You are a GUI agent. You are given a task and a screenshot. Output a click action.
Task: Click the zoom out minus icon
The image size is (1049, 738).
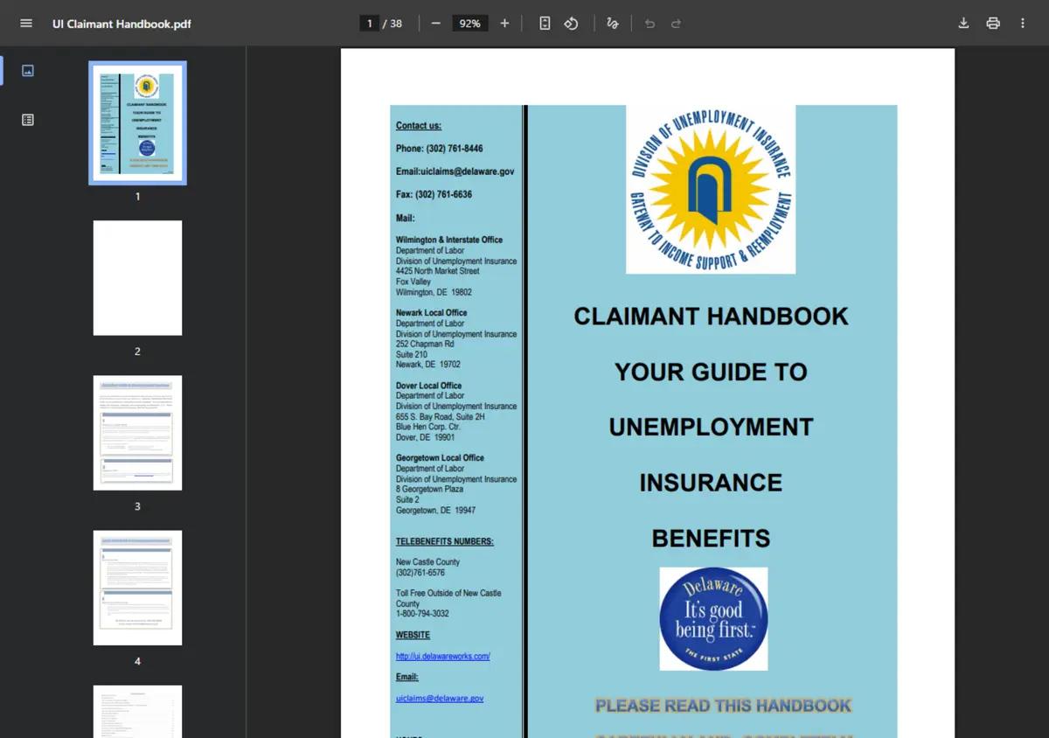[x=435, y=24]
